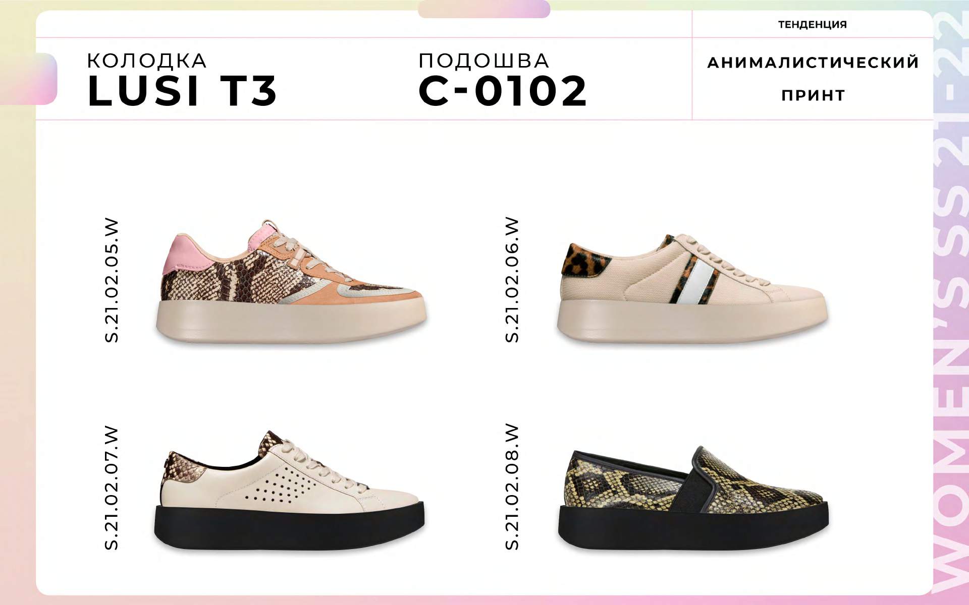
Task: Click the ПОДОШВА label
Action: click(484, 61)
